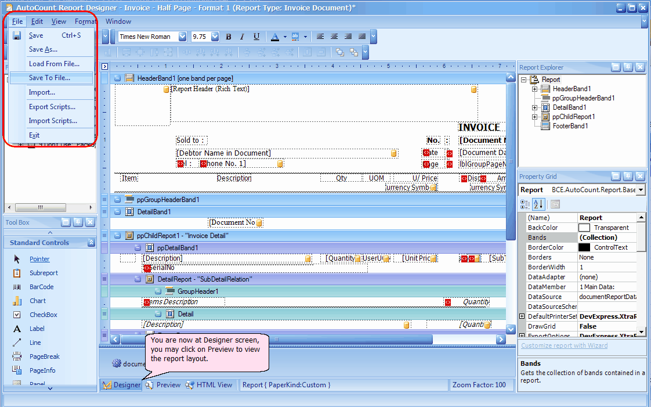Screen dimensions: 651x407
Task: Expand ppChildReport1 node in Report Explorer
Action: click(535, 117)
